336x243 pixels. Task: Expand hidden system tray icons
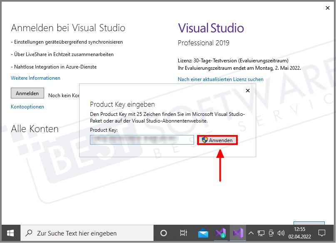[x=251, y=233]
